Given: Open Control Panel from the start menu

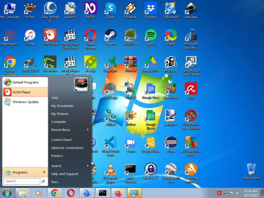Looking at the screenshot, I should point(61,140).
